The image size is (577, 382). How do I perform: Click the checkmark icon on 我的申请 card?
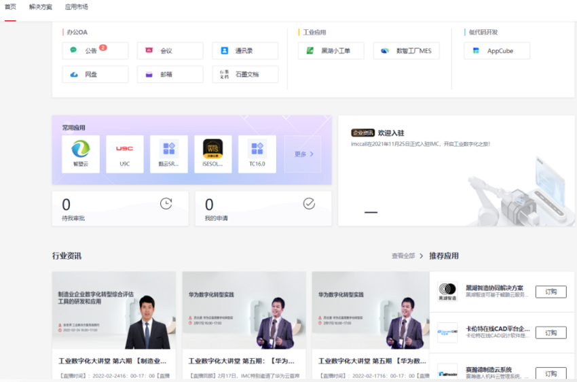tap(309, 203)
